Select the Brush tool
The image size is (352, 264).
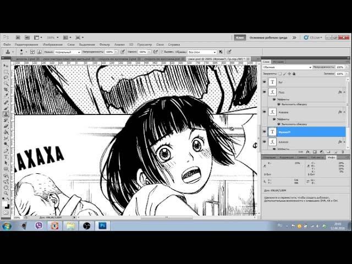click(6, 108)
